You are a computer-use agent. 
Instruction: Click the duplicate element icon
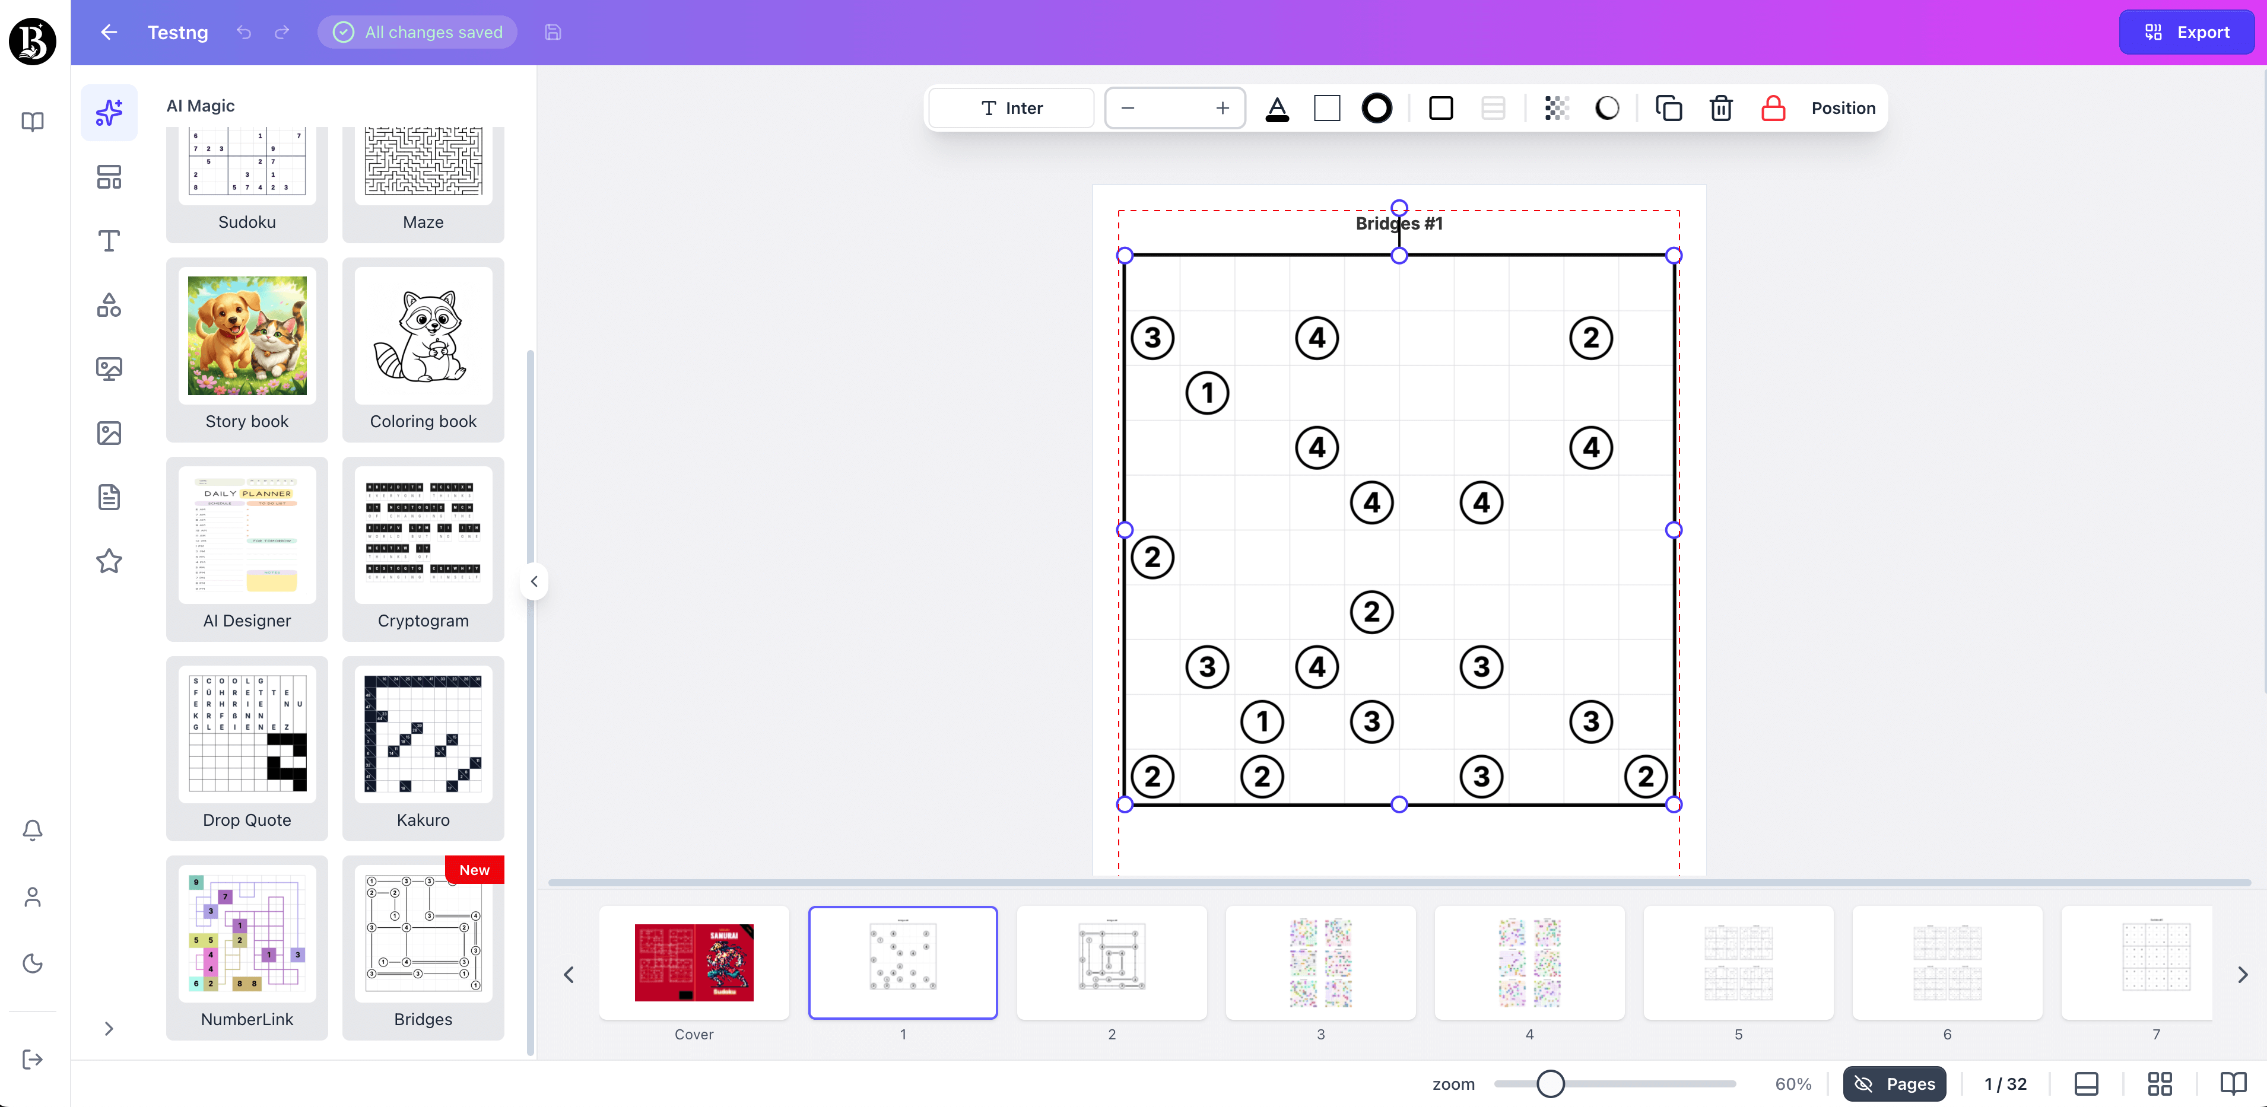tap(1669, 107)
